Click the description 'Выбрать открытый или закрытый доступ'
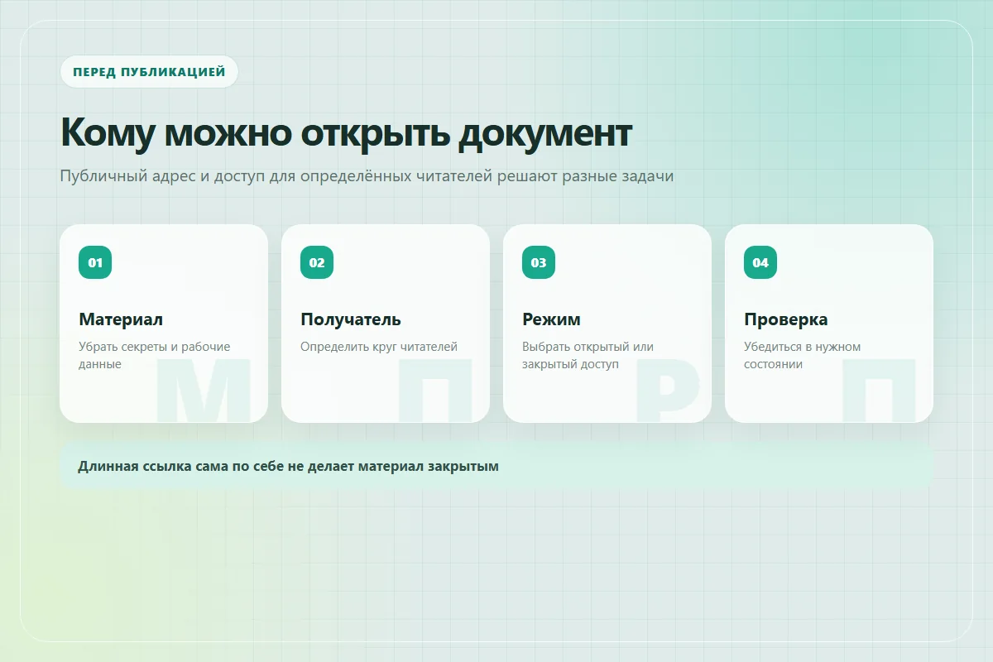Screen dimensions: 993x662 pos(588,356)
